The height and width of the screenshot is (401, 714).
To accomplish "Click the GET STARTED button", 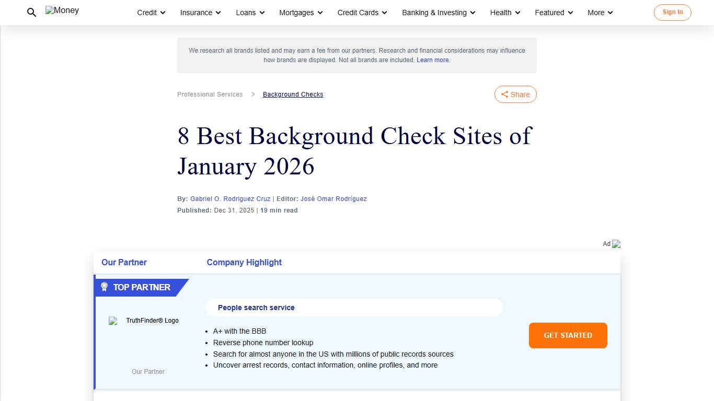I will (568, 335).
